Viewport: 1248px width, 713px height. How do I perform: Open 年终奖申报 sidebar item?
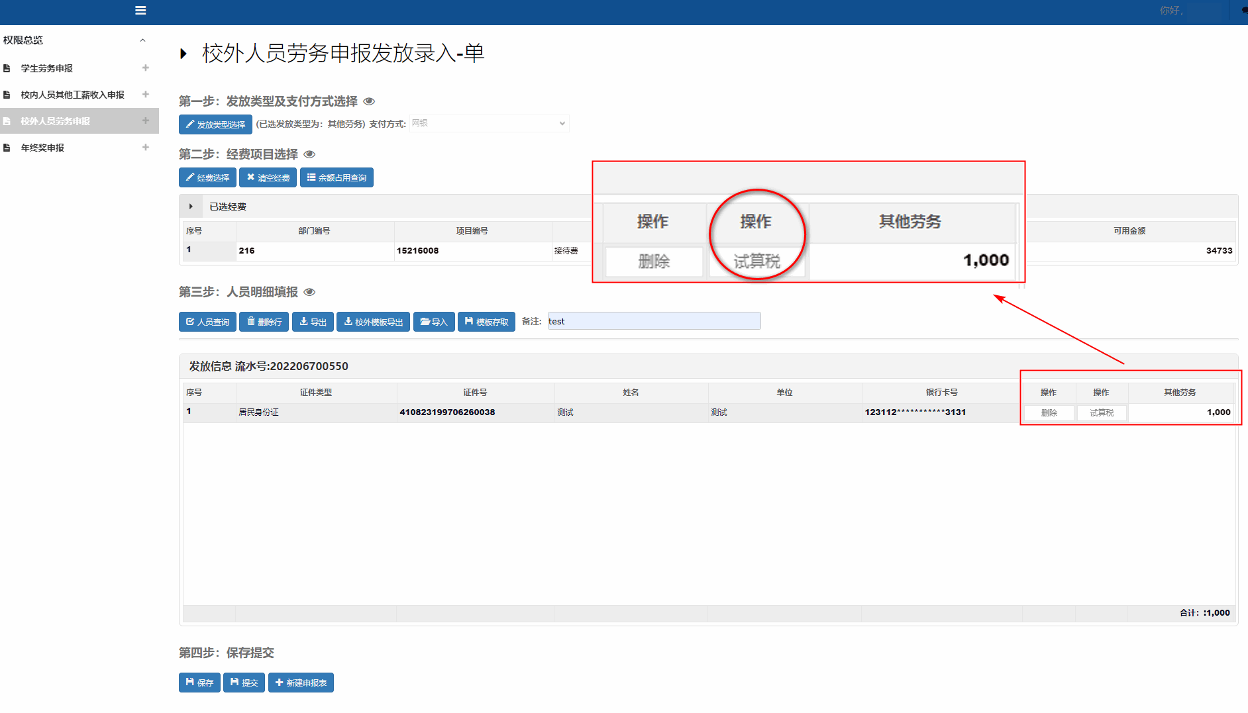click(x=42, y=148)
